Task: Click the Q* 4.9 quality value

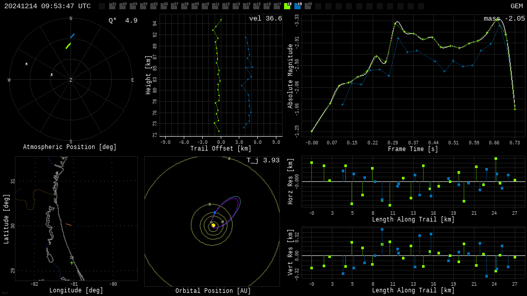Action: [122, 21]
